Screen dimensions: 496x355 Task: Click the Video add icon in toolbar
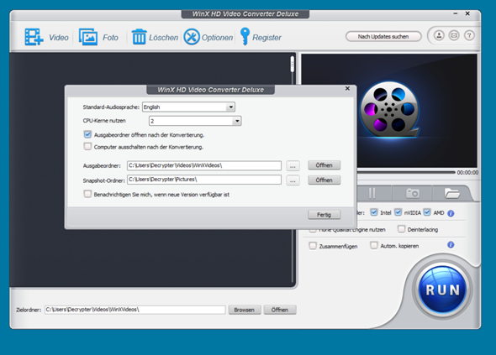[x=34, y=37]
